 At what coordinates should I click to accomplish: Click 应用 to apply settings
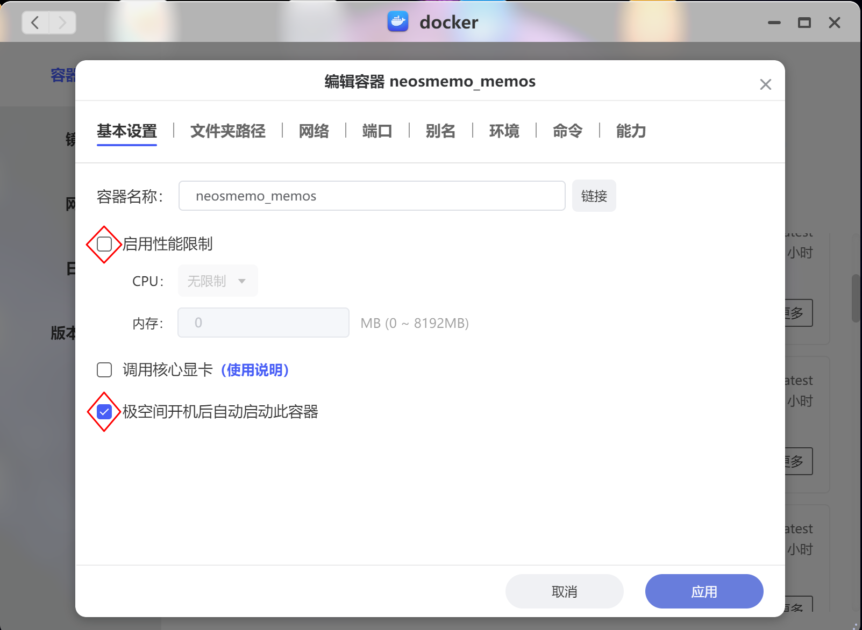coord(704,591)
